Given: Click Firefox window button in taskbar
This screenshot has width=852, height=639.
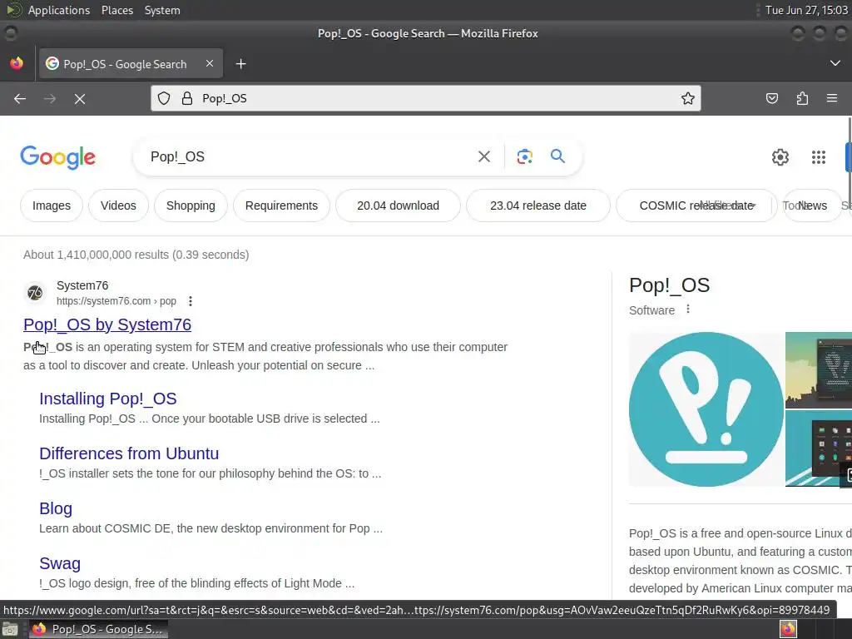Looking at the screenshot, I should click(98, 629).
